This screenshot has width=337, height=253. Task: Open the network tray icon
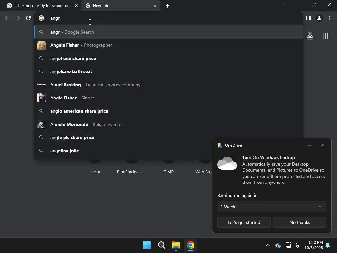coord(288,245)
